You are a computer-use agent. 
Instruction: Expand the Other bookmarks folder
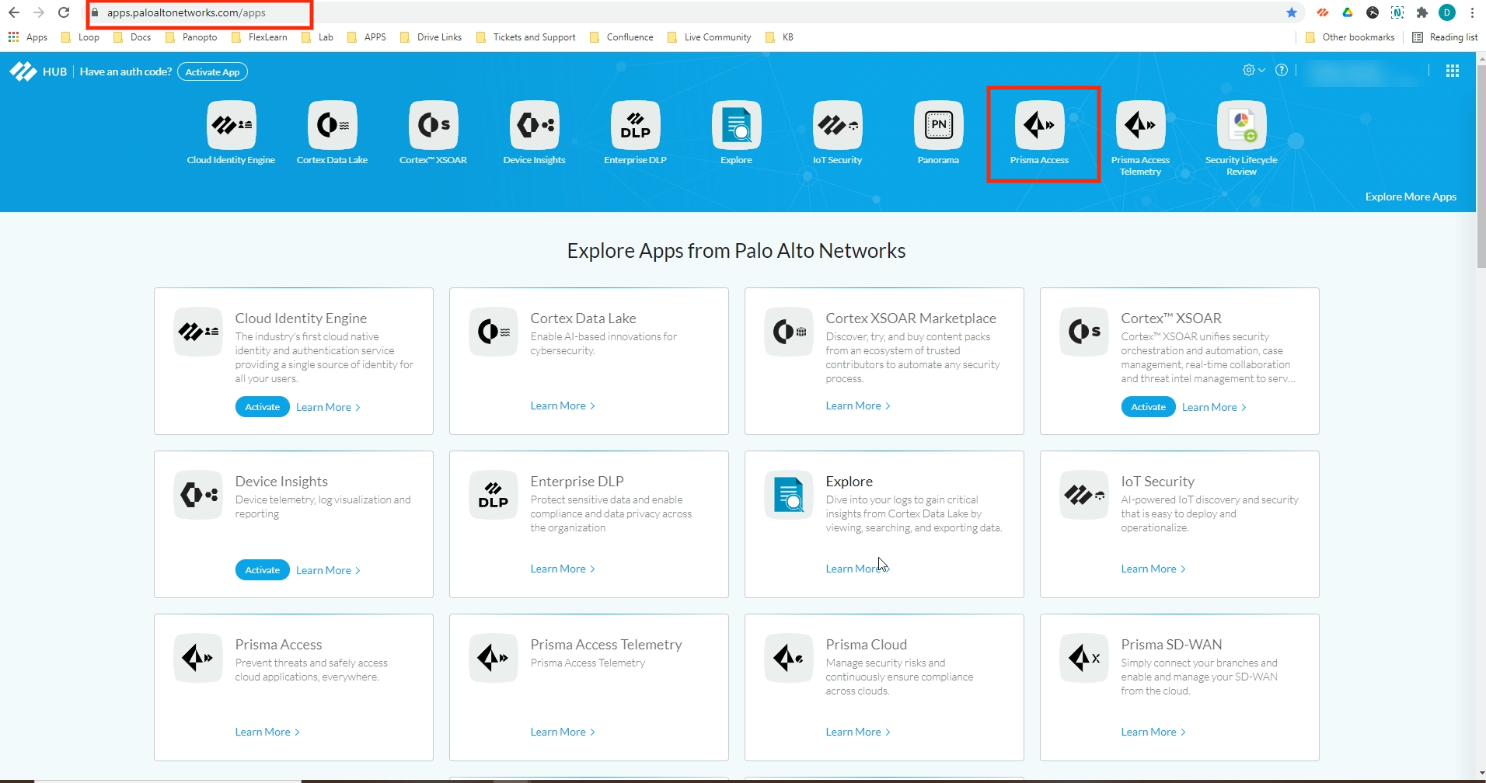tap(1357, 37)
